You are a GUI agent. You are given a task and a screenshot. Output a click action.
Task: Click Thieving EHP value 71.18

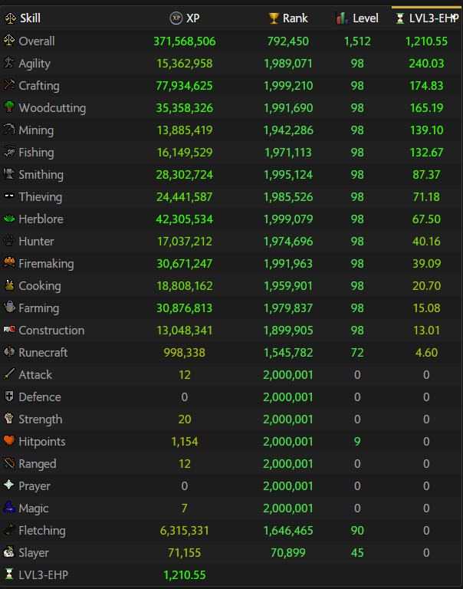[x=426, y=196]
